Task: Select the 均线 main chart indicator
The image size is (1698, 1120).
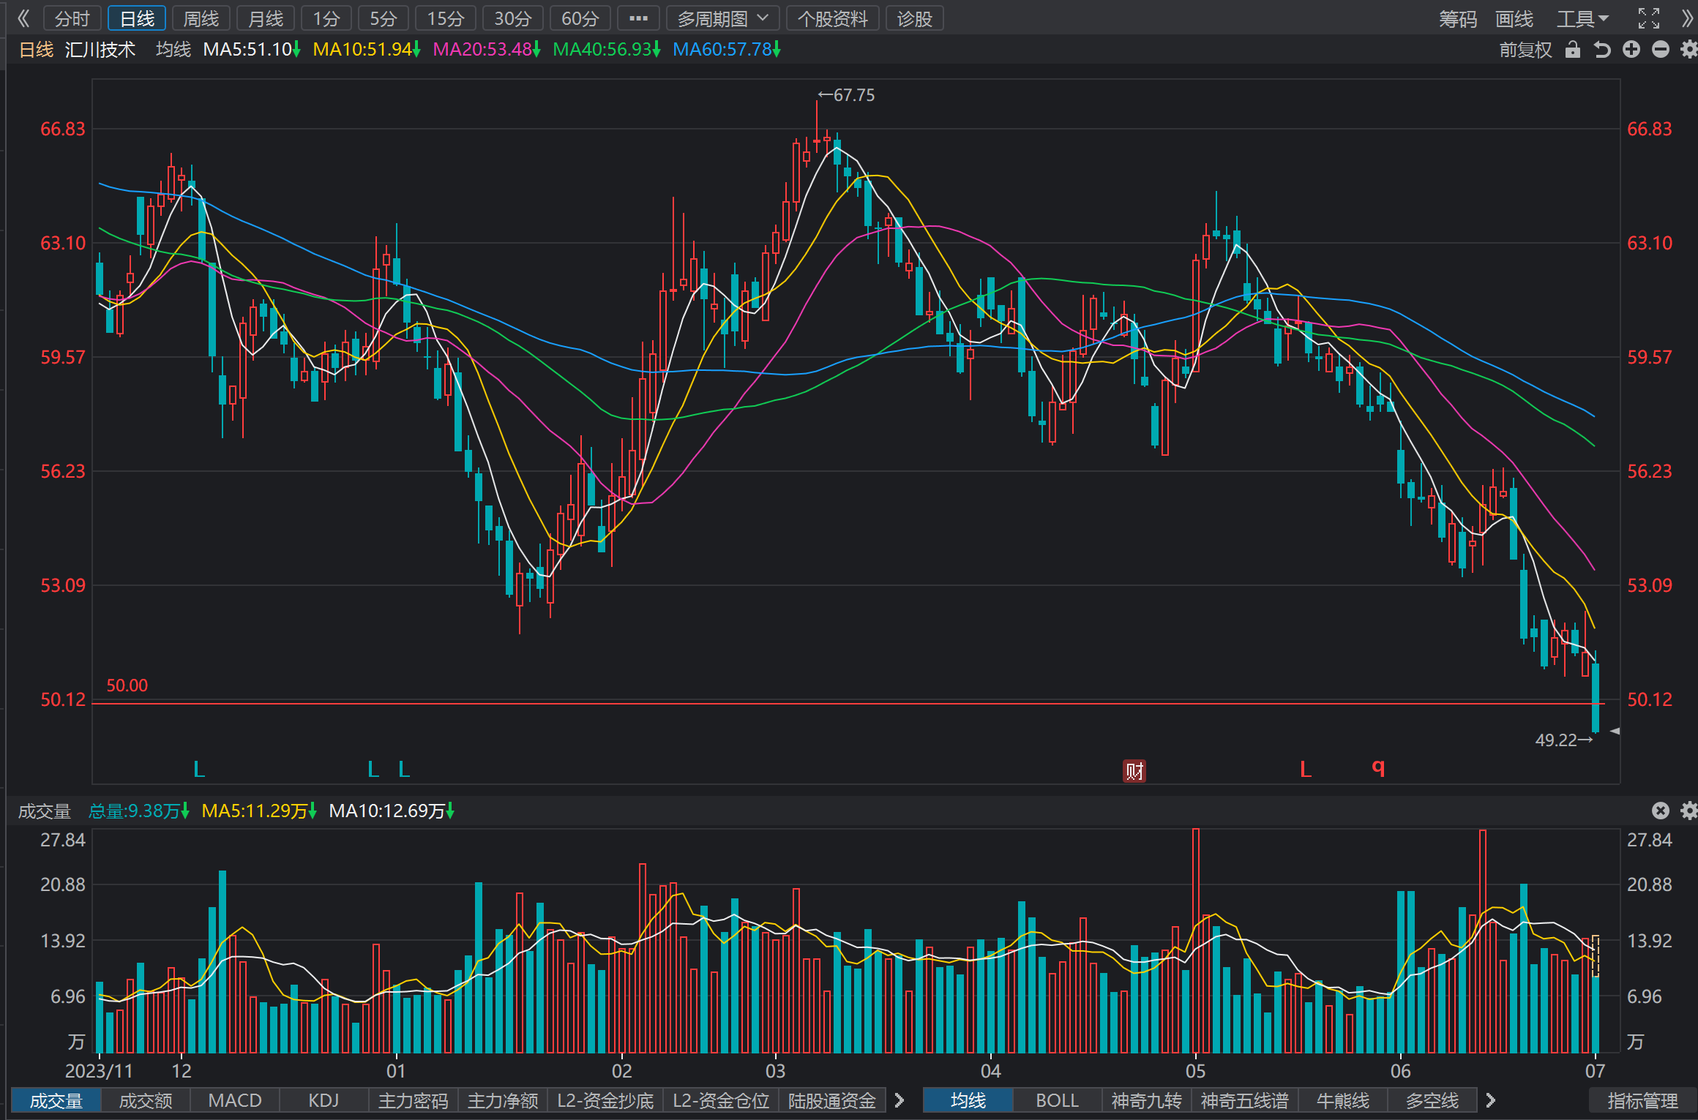Action: 968,1100
